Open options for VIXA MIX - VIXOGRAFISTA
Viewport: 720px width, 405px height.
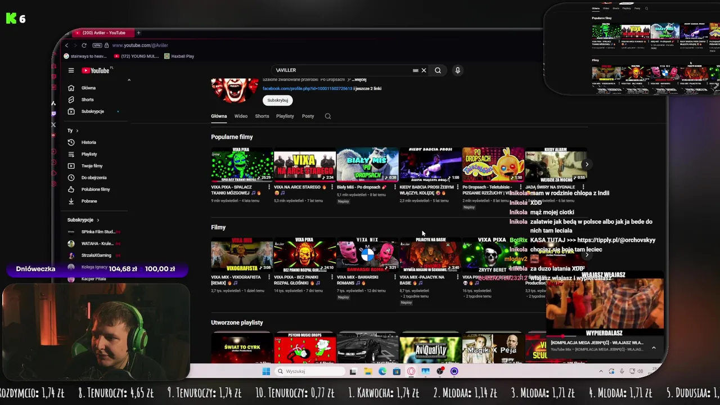pyautogui.click(x=269, y=277)
